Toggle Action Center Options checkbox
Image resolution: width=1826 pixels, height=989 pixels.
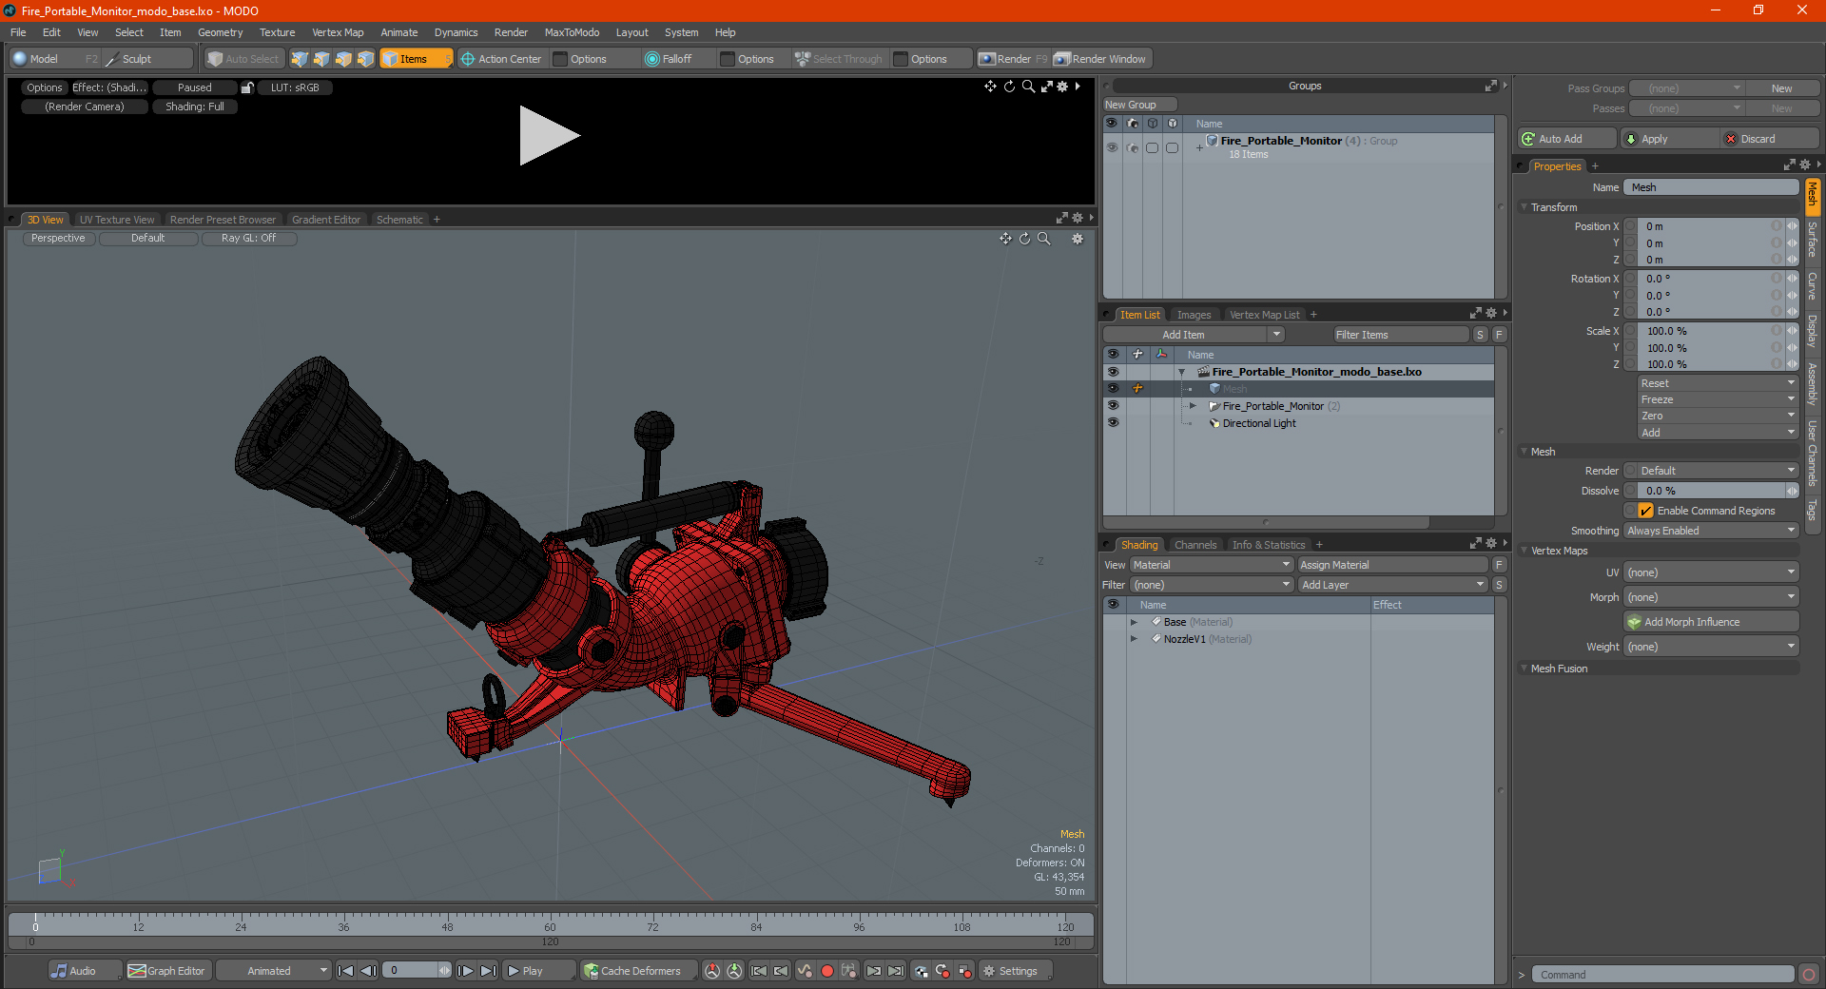coord(560,59)
